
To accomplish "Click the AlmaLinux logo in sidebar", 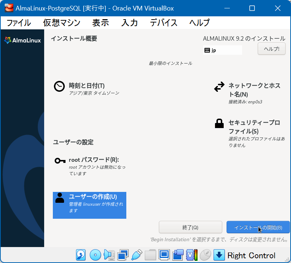I will tap(22, 40).
